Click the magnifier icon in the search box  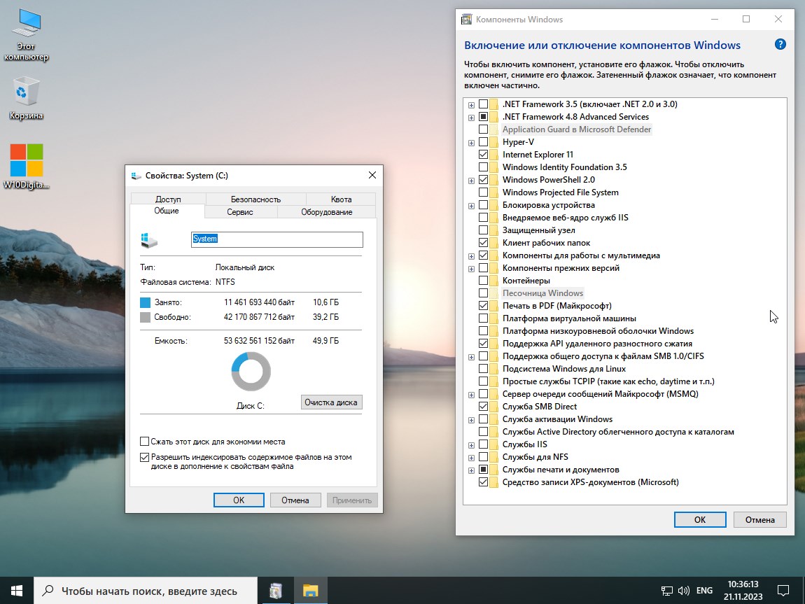click(x=48, y=591)
